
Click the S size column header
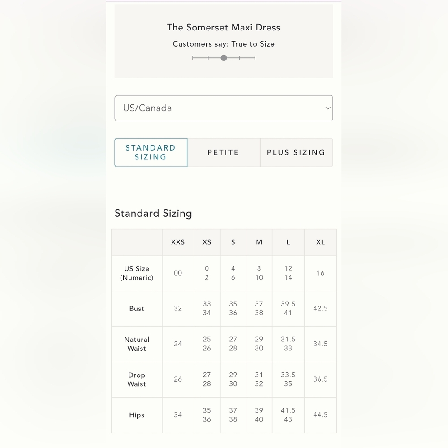pos(233,242)
